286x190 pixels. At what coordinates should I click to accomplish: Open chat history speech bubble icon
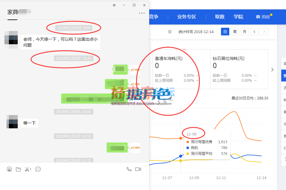(38, 169)
